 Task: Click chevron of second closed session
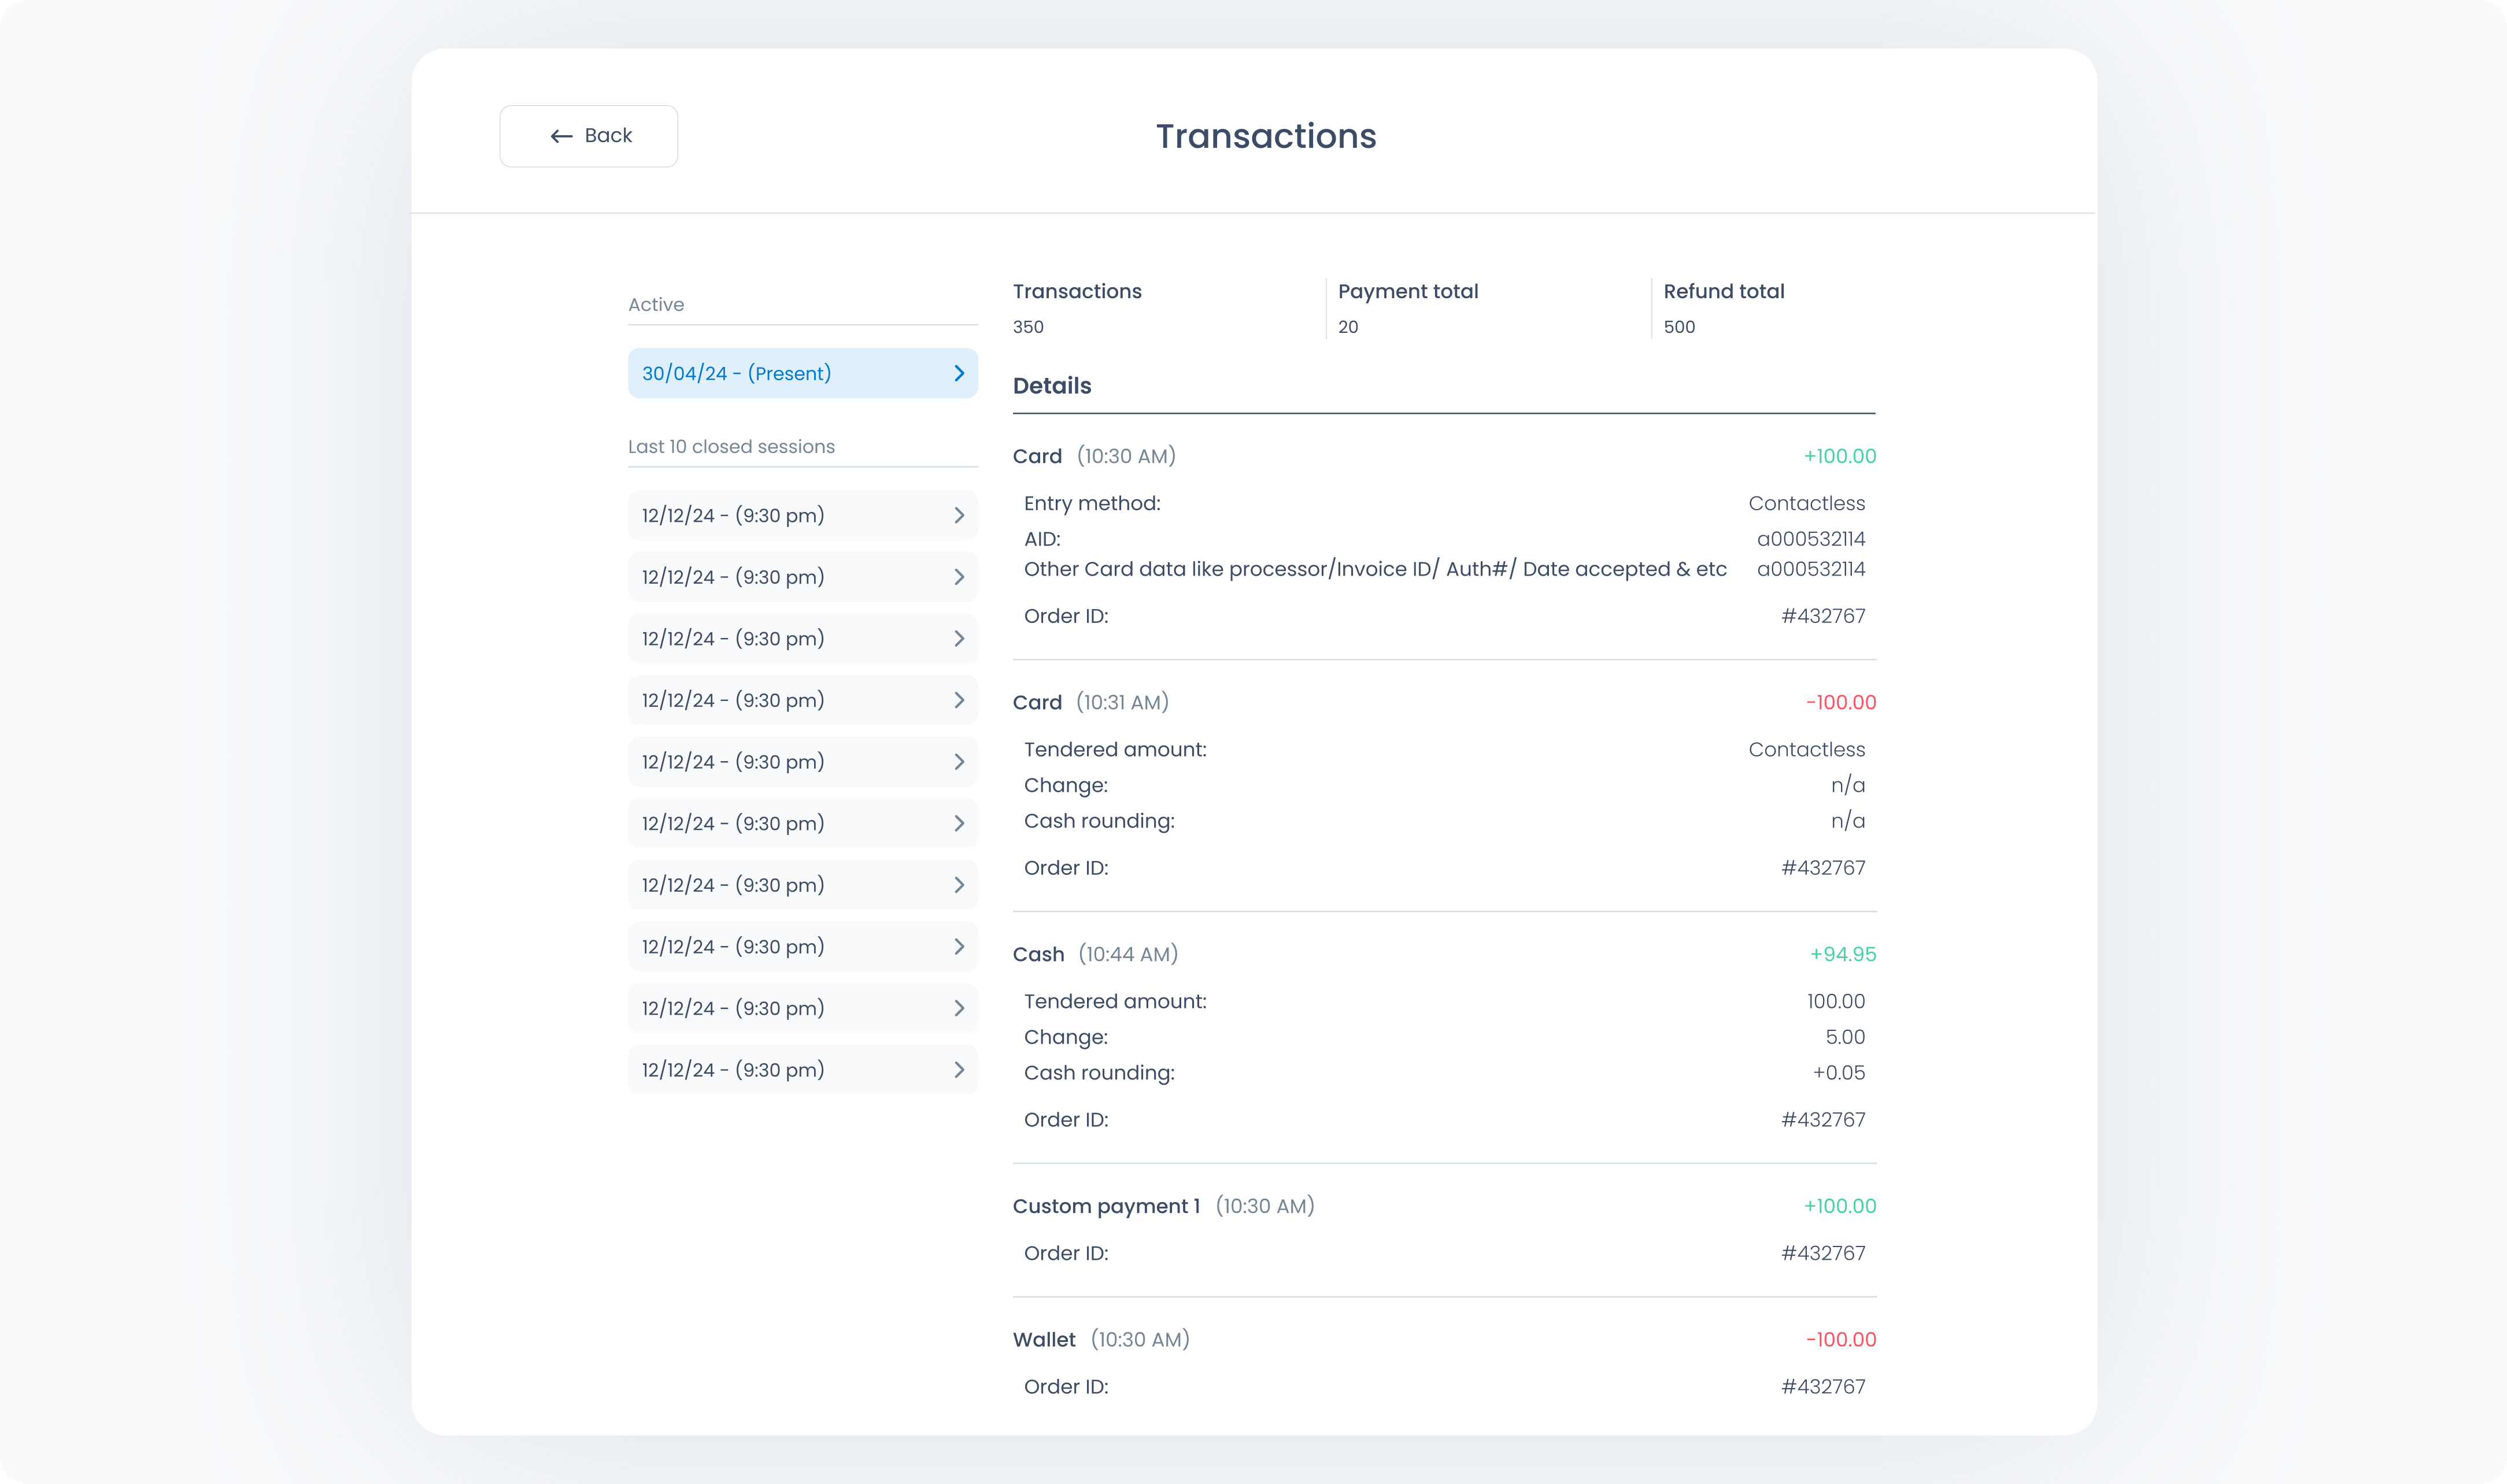pyautogui.click(x=959, y=577)
